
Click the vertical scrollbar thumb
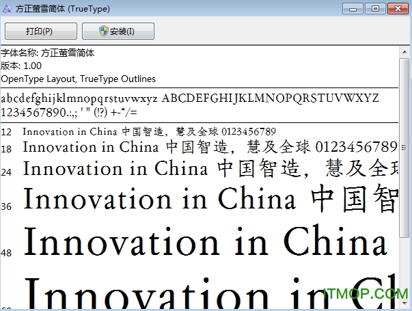[x=404, y=148]
